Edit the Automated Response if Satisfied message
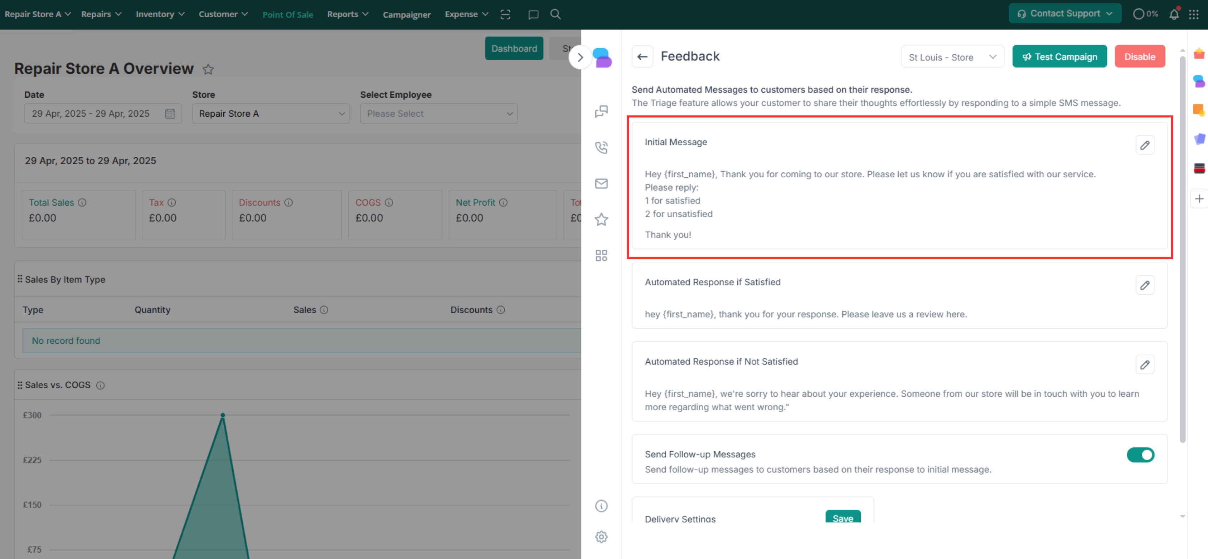Viewport: 1208px width, 559px height. (x=1144, y=285)
